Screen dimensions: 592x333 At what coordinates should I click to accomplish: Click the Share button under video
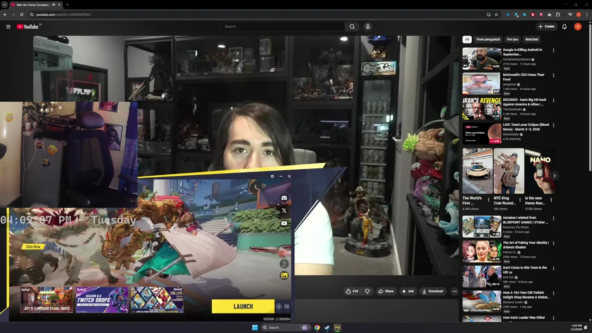click(x=386, y=291)
